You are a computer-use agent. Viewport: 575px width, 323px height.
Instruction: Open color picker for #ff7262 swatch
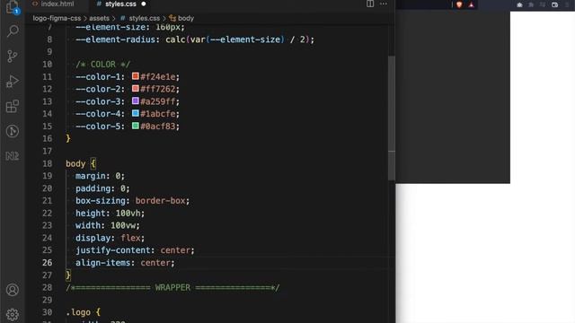136,89
